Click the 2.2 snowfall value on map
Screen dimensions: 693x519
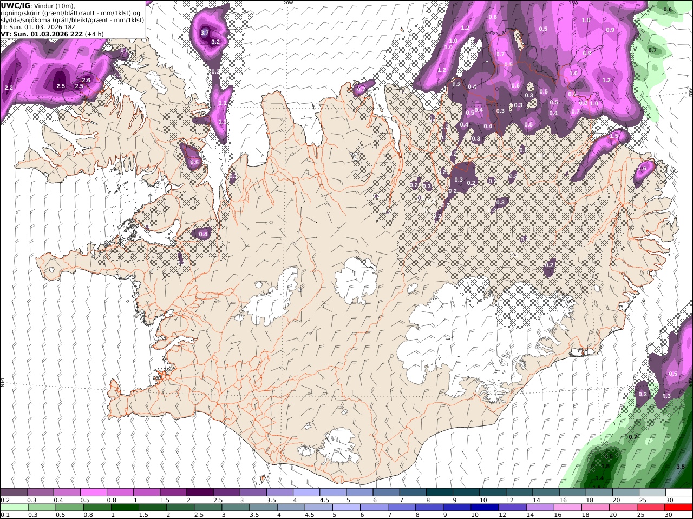click(8, 88)
